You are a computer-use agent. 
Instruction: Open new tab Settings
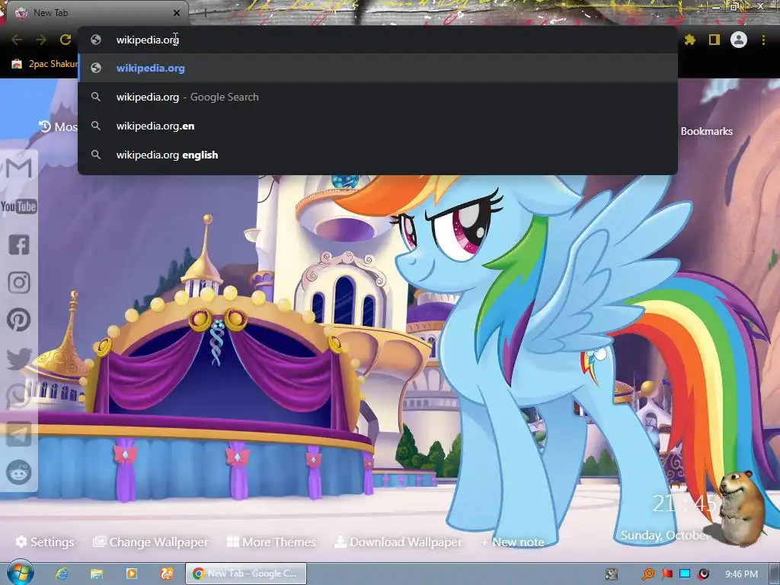coord(45,542)
